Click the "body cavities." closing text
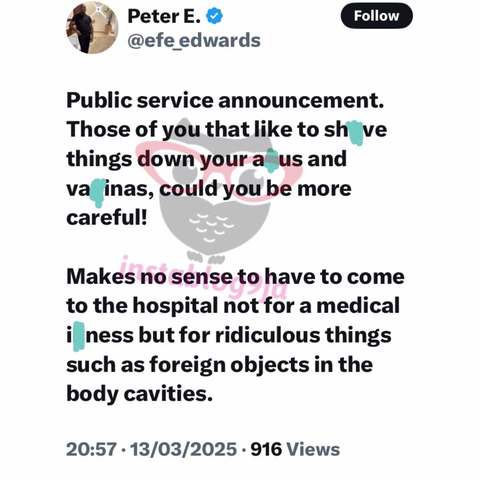 [x=140, y=394]
